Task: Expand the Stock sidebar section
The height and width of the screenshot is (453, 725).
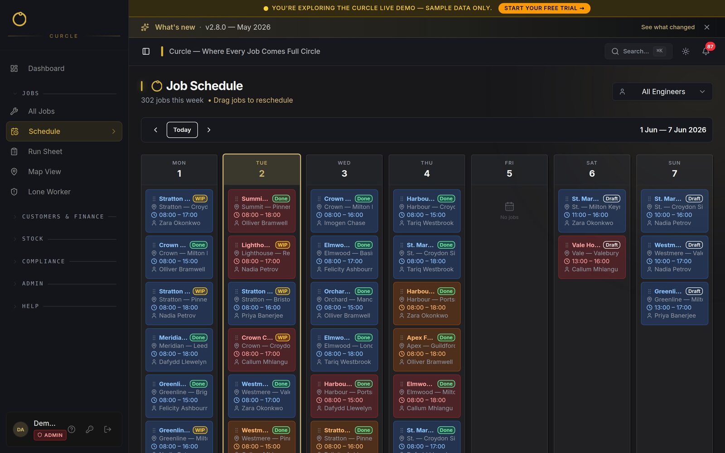Action: (63, 239)
